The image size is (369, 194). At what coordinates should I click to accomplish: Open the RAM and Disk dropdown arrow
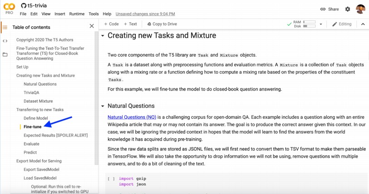pyautogui.click(x=321, y=24)
